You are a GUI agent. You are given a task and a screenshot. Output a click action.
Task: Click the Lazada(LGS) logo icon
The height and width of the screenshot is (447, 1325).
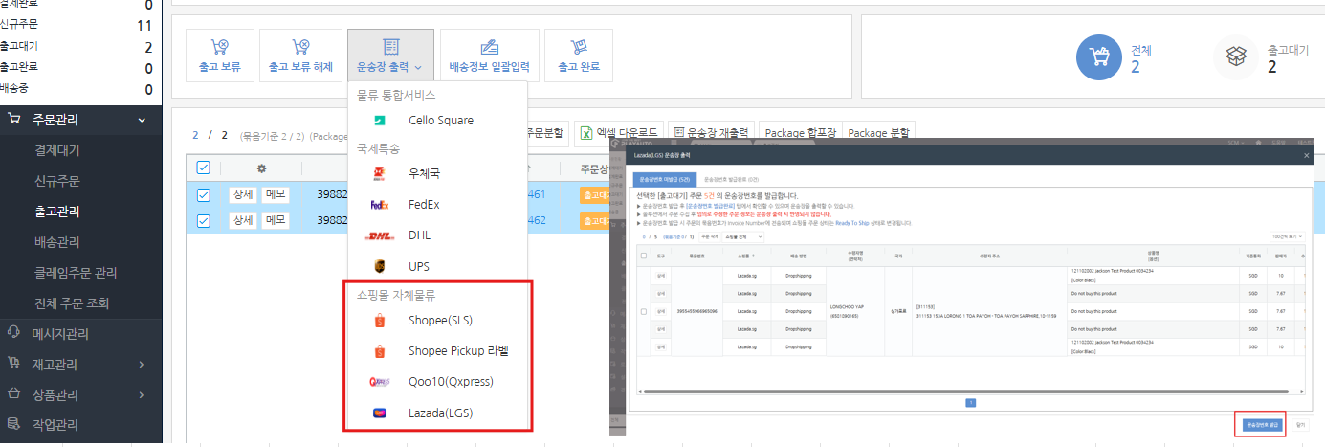point(380,413)
